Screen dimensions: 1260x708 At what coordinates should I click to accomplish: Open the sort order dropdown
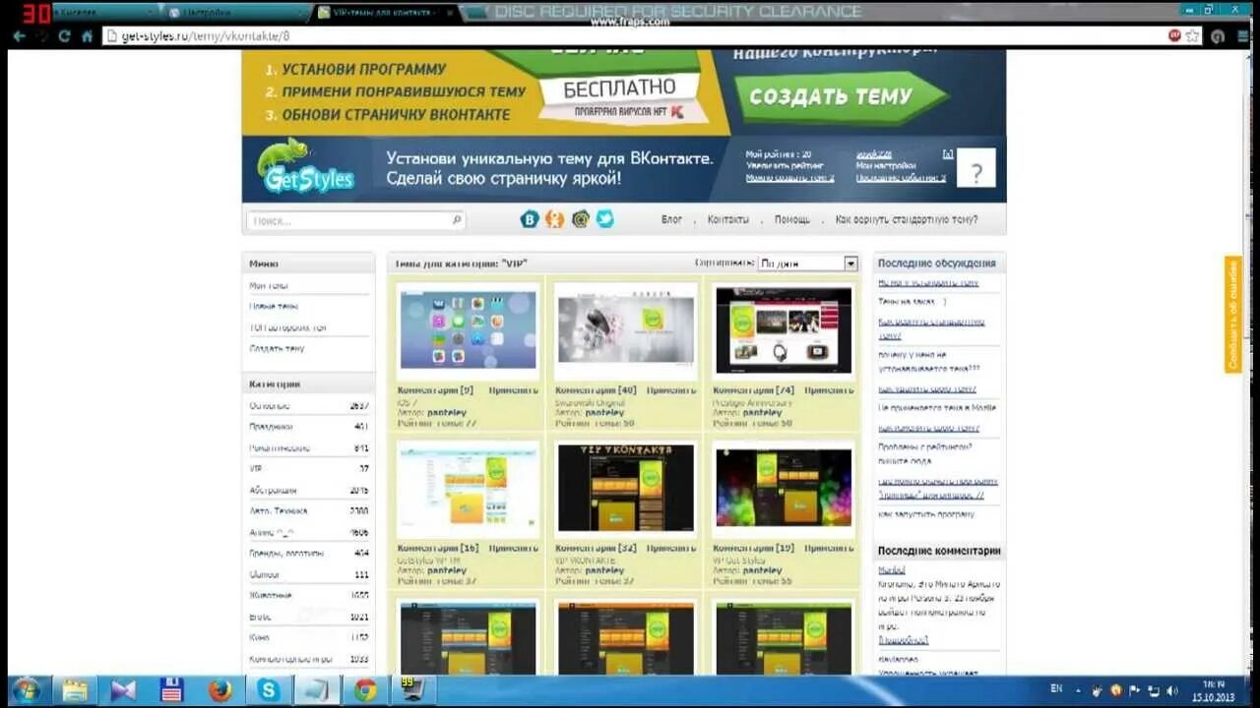pos(808,264)
